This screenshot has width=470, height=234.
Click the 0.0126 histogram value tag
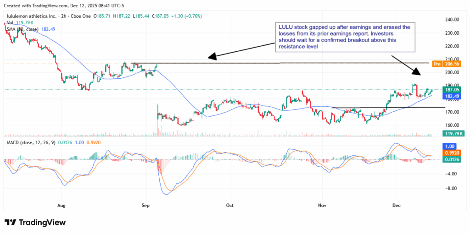[x=452, y=159]
